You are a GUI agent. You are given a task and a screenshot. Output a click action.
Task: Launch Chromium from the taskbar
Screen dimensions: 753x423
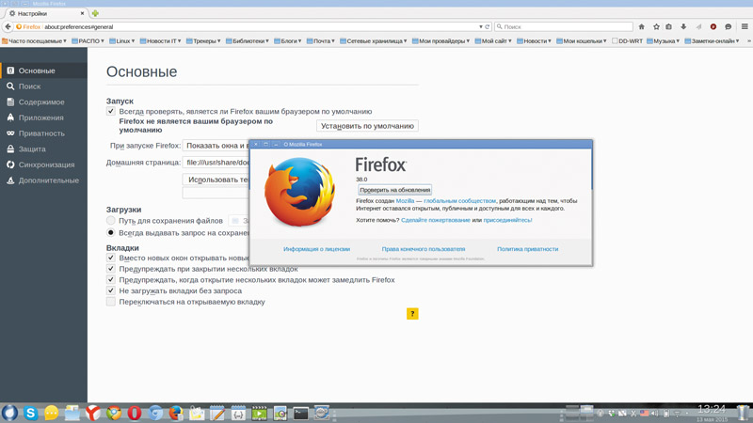pos(155,413)
